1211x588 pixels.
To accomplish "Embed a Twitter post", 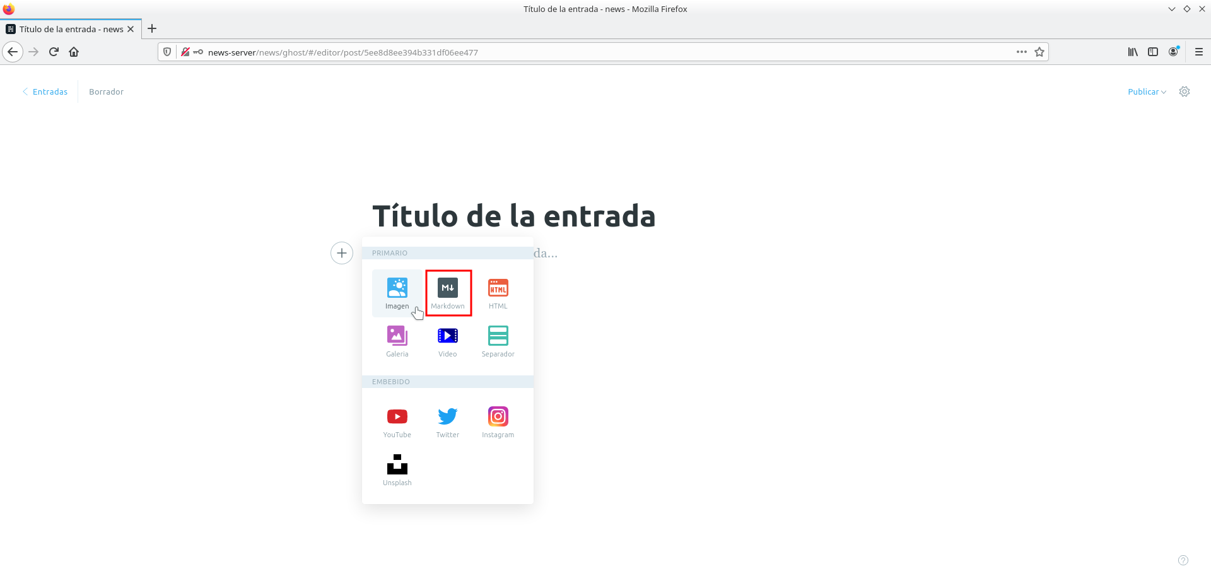I will point(448,421).
